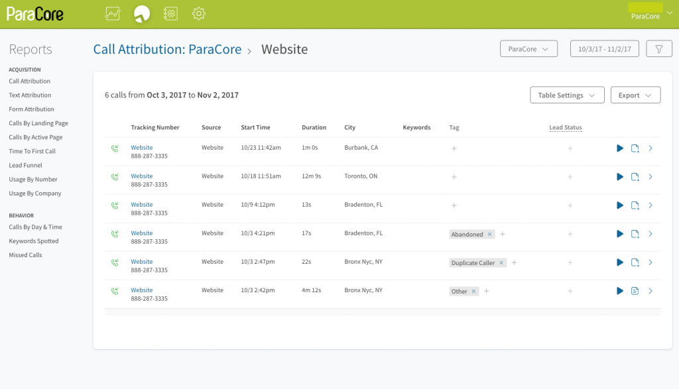
Task: Open notes icon for the 10/3 2:47pm call
Action: click(x=635, y=262)
